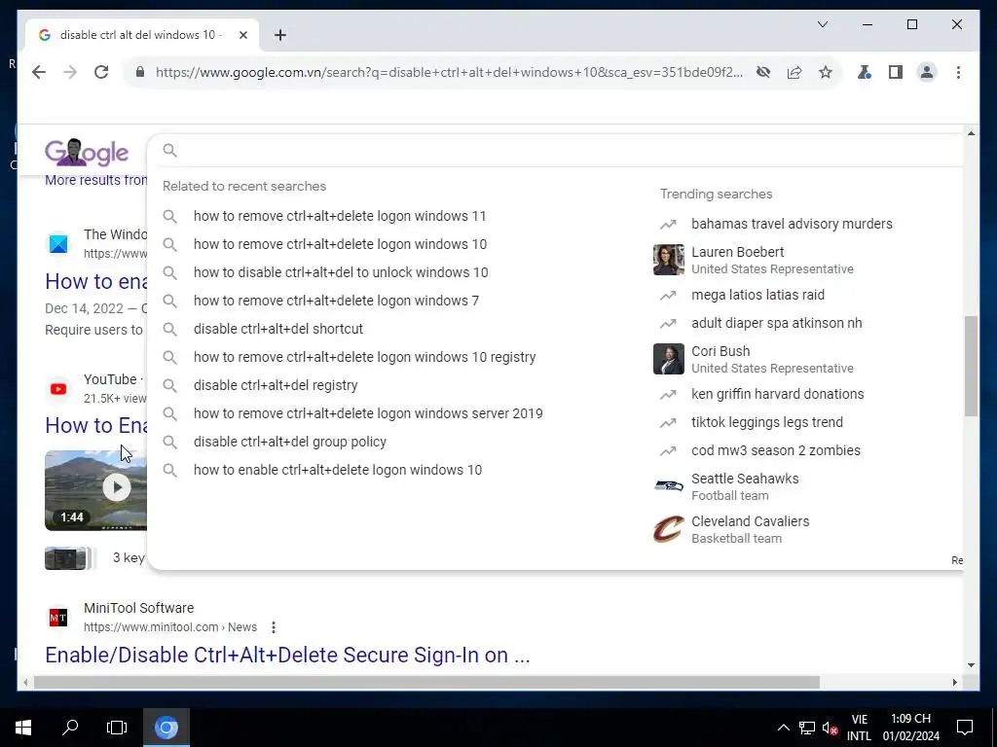The image size is (997, 747).
Task: Play the YouTube video thumbnail
Action: pos(96,490)
